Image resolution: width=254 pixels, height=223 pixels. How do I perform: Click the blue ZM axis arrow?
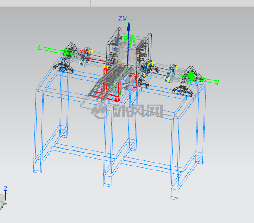click(x=129, y=43)
